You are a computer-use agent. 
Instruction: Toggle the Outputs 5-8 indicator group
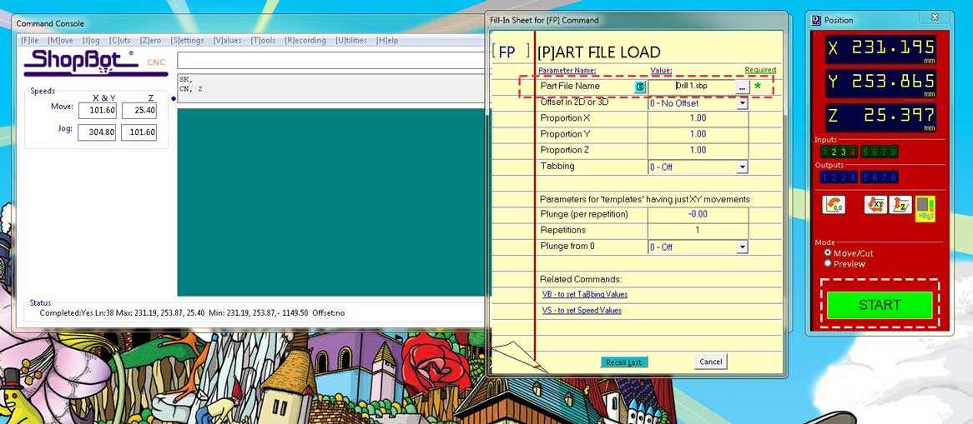(879, 177)
